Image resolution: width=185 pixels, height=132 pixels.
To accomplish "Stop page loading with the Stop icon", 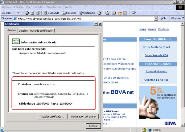I will click(x=27, y=13).
